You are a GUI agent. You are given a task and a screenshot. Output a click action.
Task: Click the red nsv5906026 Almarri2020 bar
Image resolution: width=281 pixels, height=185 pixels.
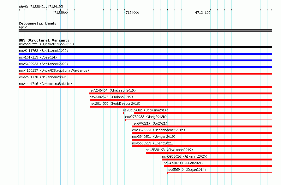pyautogui.click(x=217, y=160)
